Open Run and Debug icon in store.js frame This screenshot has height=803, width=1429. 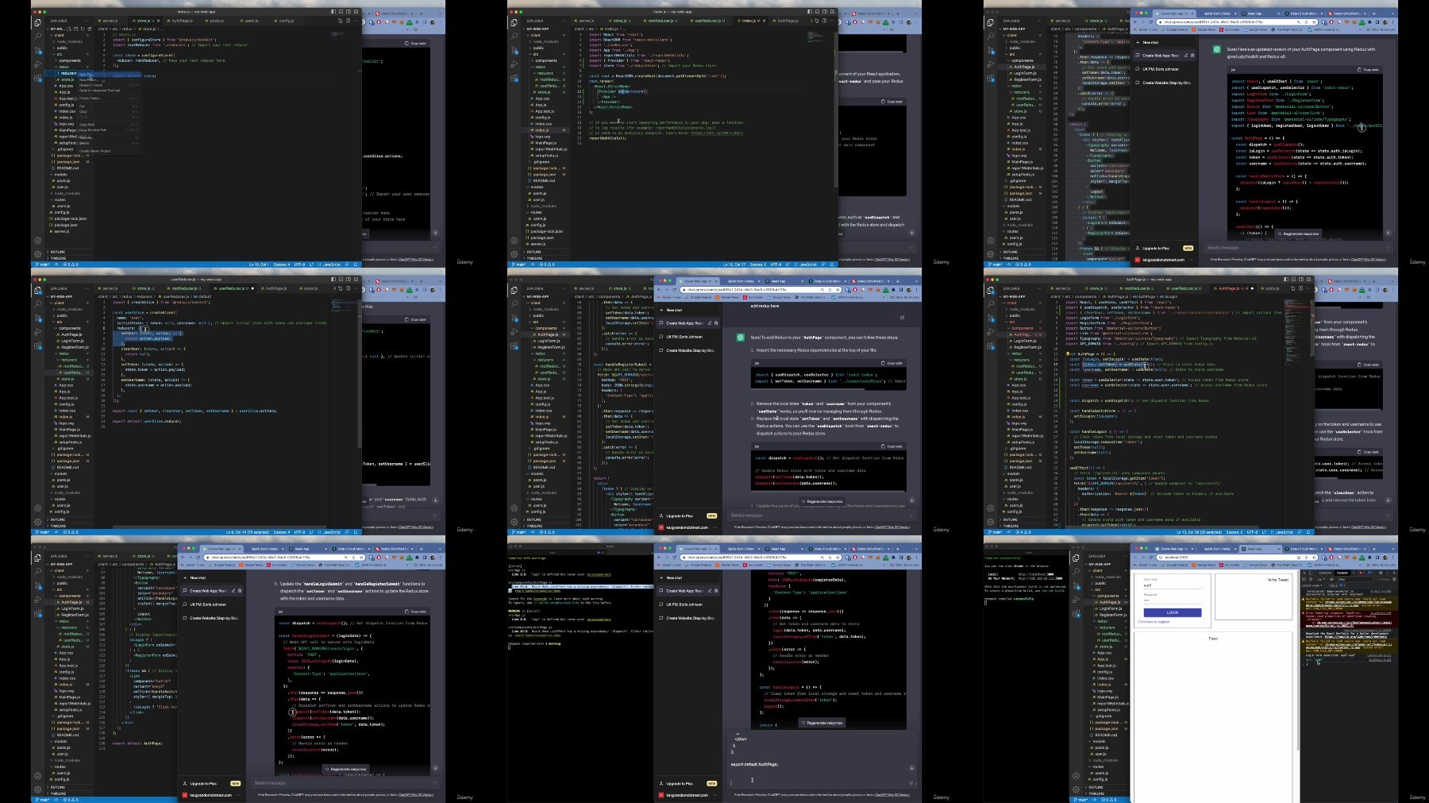click(37, 64)
